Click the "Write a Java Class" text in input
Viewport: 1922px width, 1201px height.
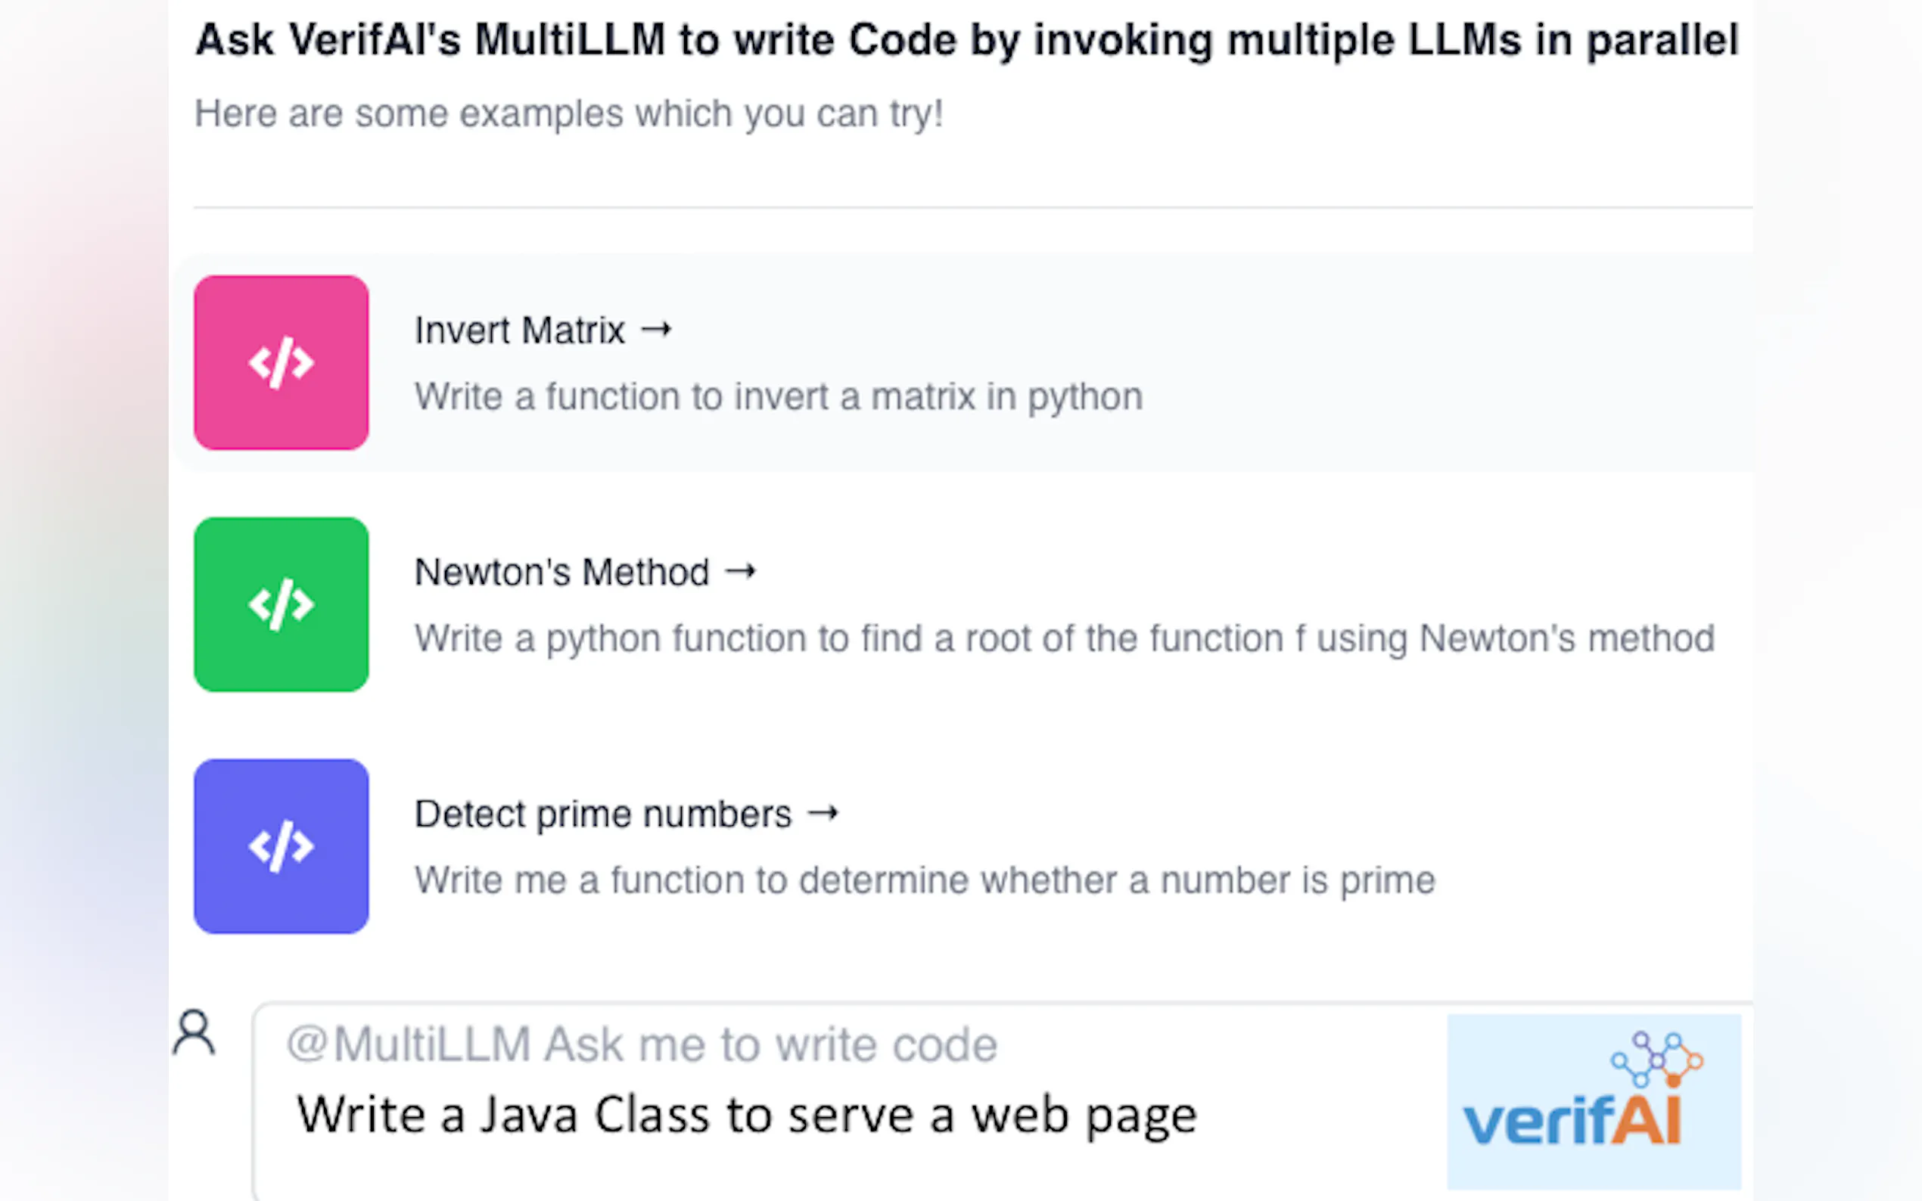(746, 1115)
